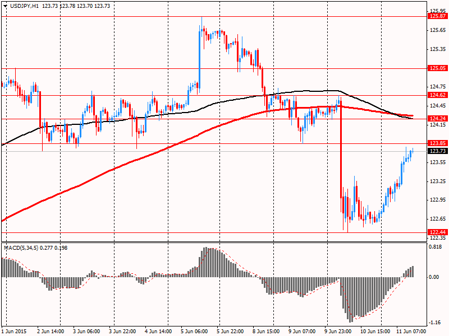Select the MACD values 0.277 0.198
This screenshot has height=336, width=449.
tap(54, 248)
